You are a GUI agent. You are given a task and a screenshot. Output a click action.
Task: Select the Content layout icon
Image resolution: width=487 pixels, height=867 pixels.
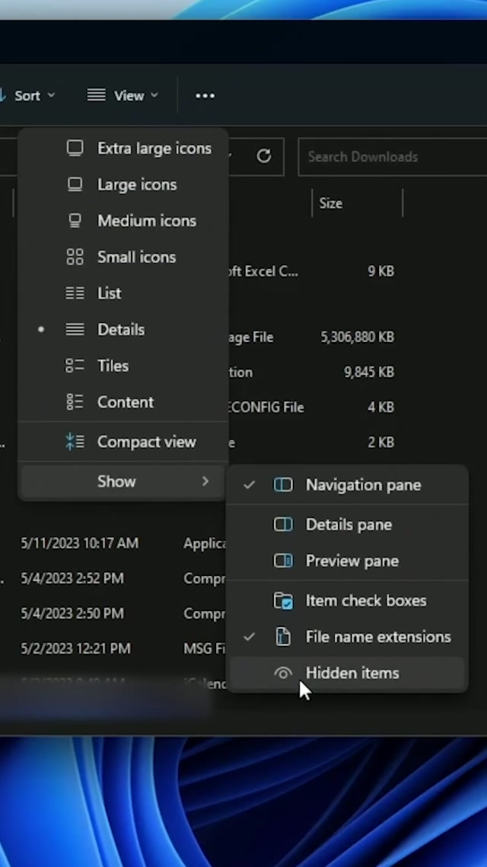click(75, 402)
